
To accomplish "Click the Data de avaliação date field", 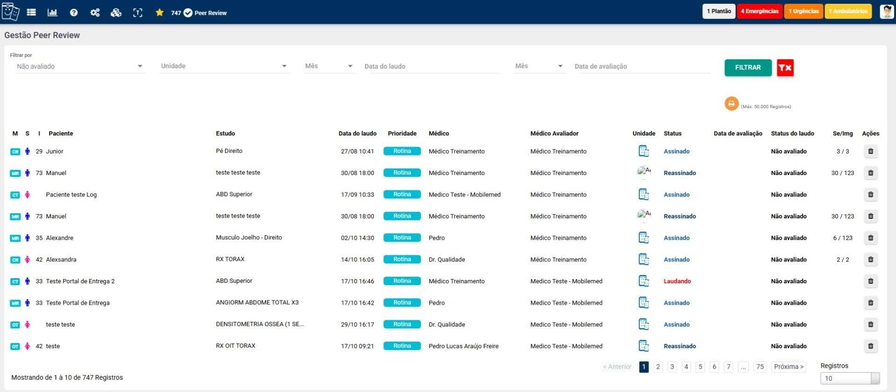I will tap(642, 66).
